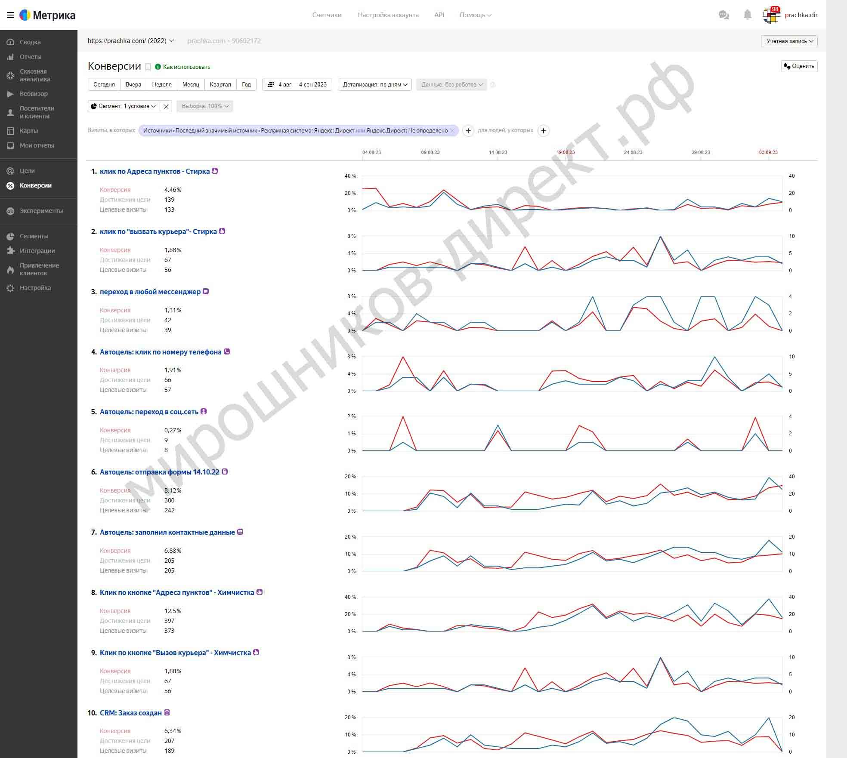Open Вебвизор from the sidebar

coord(34,94)
